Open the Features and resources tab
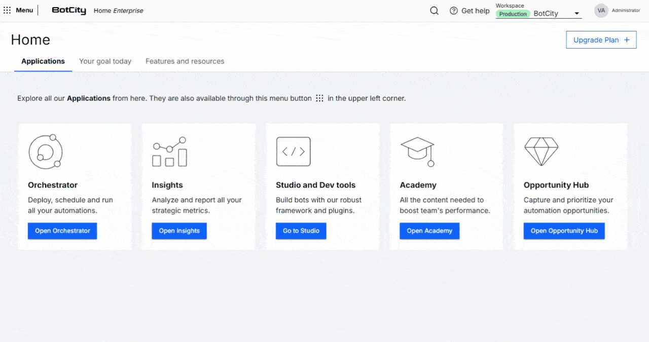The width and height of the screenshot is (649, 342). pos(185,61)
